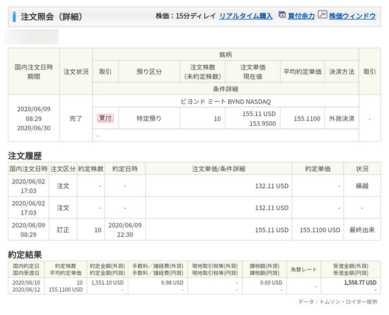This screenshot has height=315, width=389.
Task: Open the リアルタイム購入 link
Action: click(246, 16)
